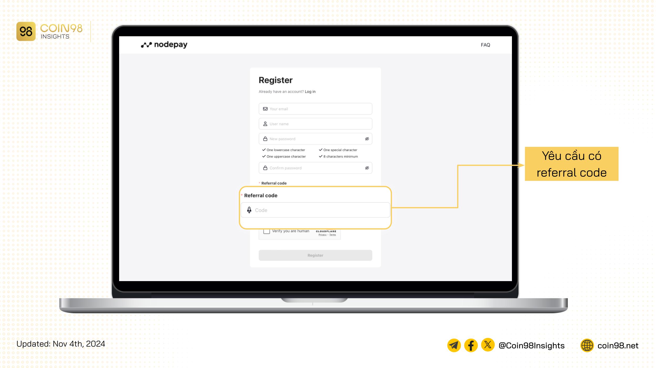Enable the human verification Cloudflare toggle

(x=267, y=231)
